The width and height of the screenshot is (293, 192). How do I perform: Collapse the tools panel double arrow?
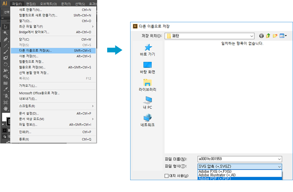(3, 18)
